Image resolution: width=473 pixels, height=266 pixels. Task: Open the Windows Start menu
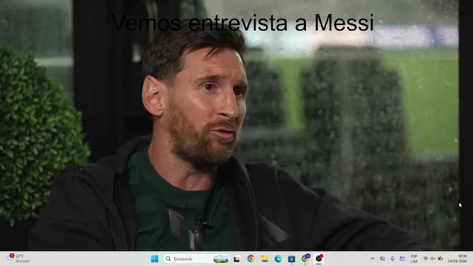154,259
